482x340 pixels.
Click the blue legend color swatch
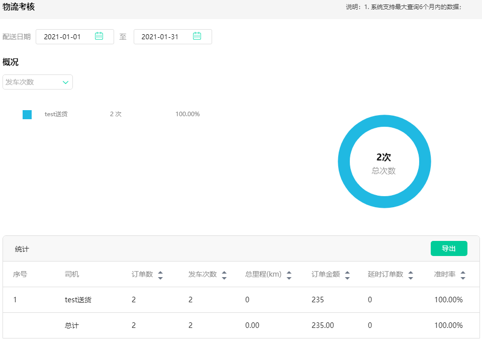[27, 114]
